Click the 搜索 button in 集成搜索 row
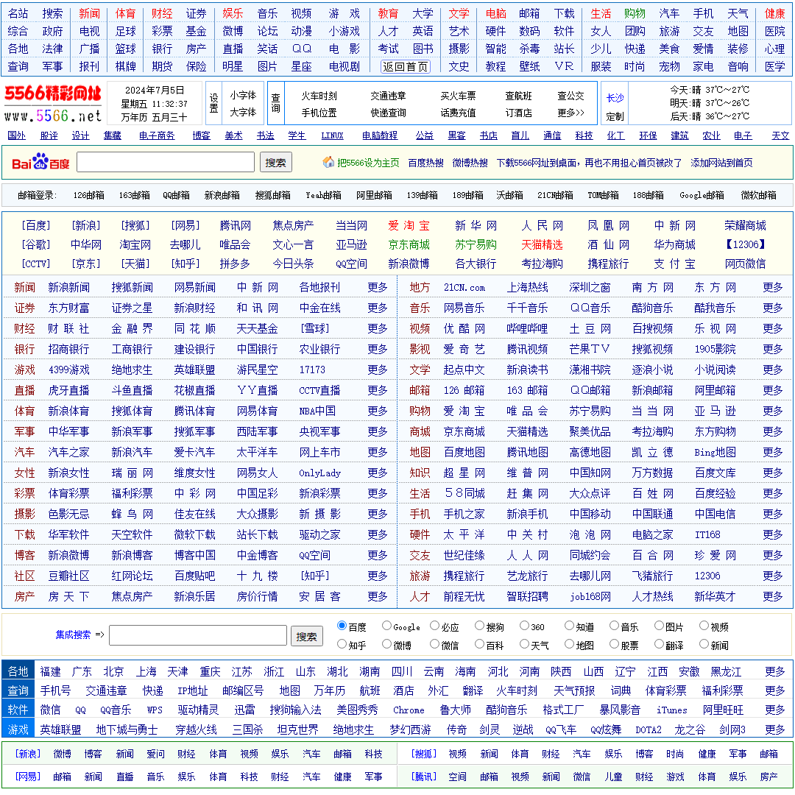 pyautogui.click(x=307, y=636)
